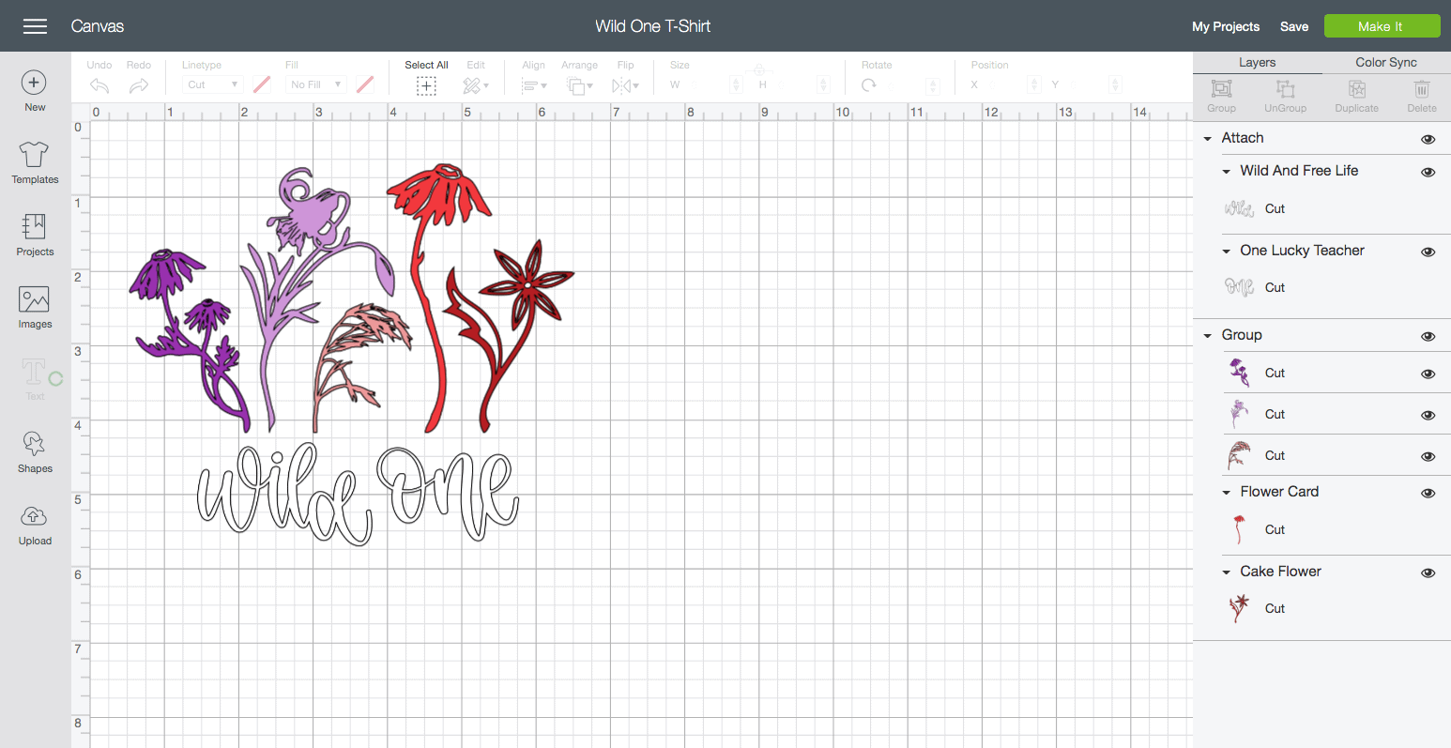1451x748 pixels.
Task: Open My Projects link
Action: point(1226,26)
